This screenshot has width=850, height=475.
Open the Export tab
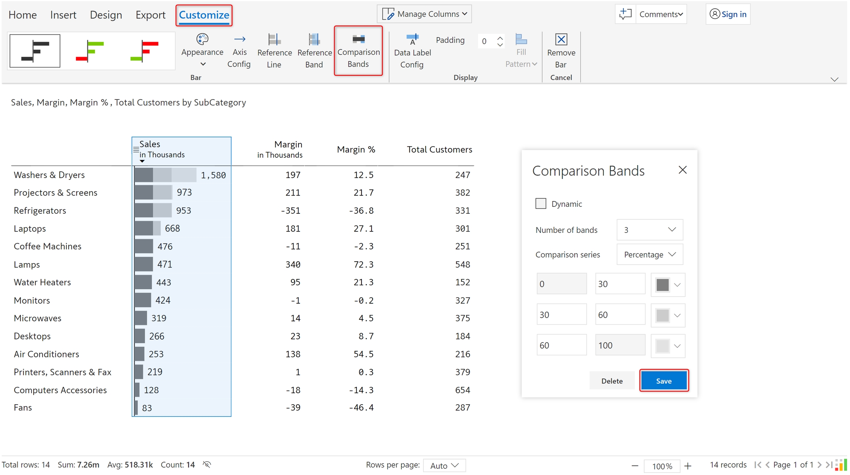coord(150,15)
